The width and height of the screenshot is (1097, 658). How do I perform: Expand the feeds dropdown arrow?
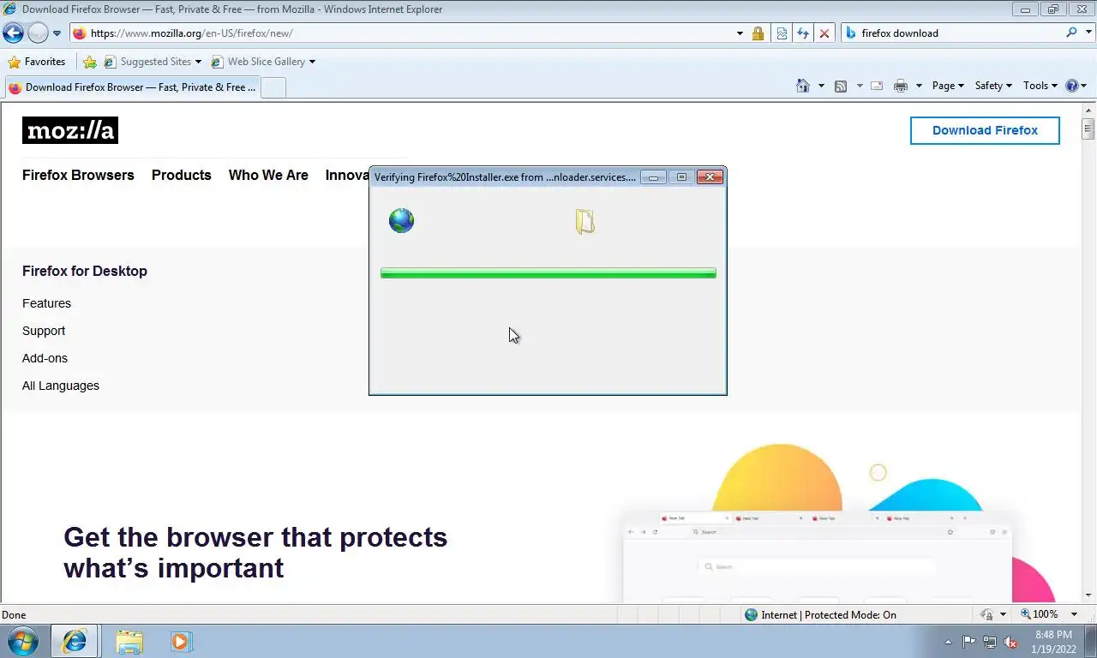coord(860,86)
